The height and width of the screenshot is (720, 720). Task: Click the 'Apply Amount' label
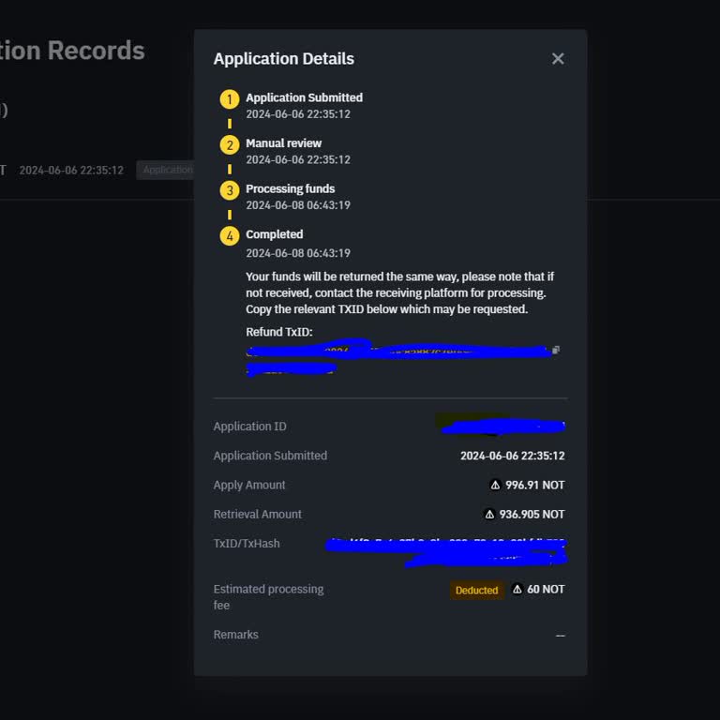[249, 485]
